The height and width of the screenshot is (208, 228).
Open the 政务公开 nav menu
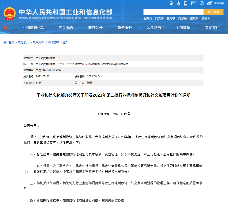tap(95, 28)
